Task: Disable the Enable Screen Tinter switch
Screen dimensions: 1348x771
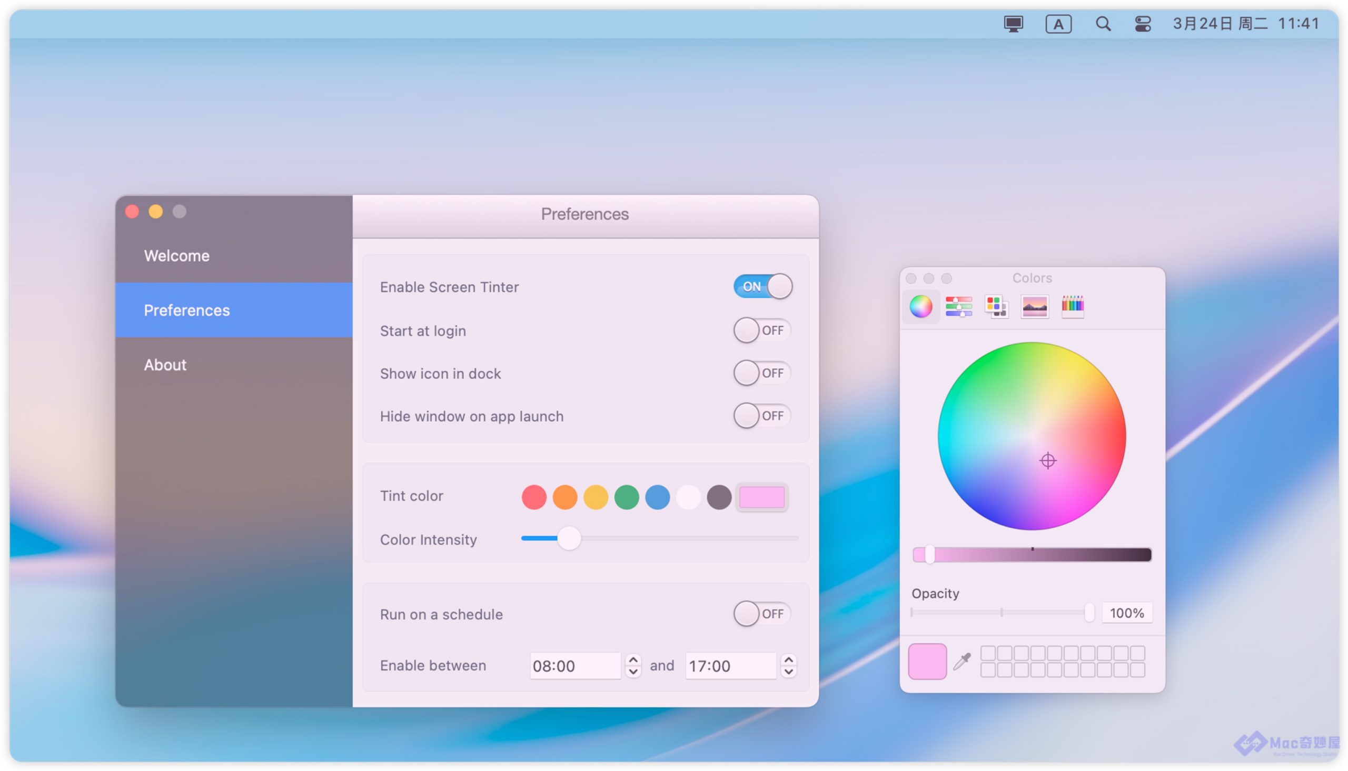Action: 762,286
